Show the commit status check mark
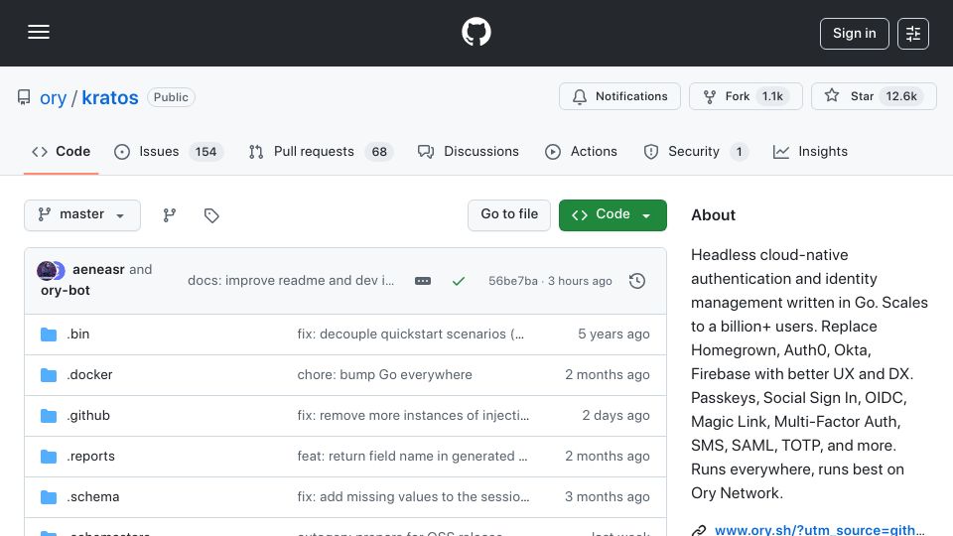The height and width of the screenshot is (536, 953). 459,281
